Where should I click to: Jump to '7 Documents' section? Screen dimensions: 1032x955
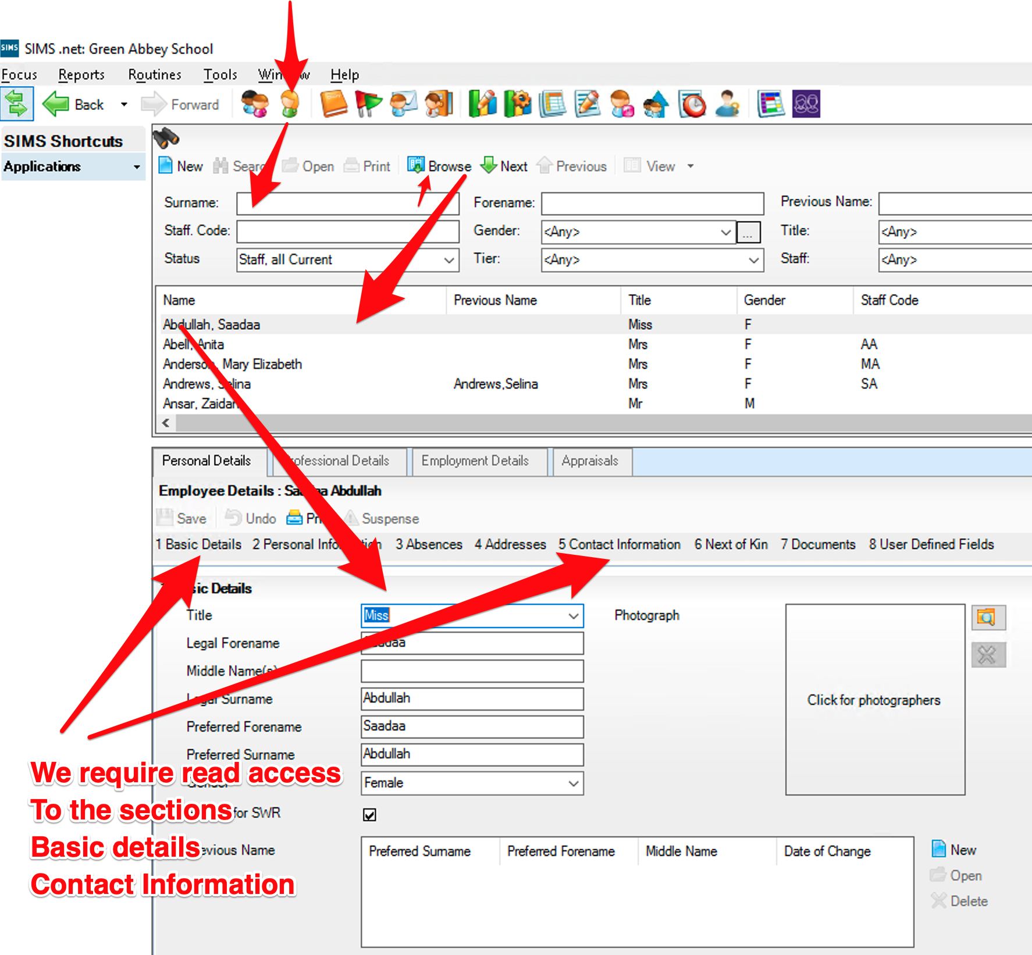click(818, 544)
